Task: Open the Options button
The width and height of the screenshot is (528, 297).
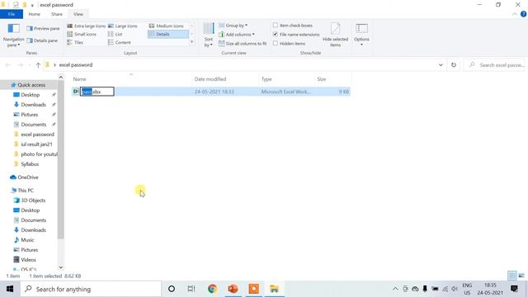Action: pyautogui.click(x=361, y=35)
